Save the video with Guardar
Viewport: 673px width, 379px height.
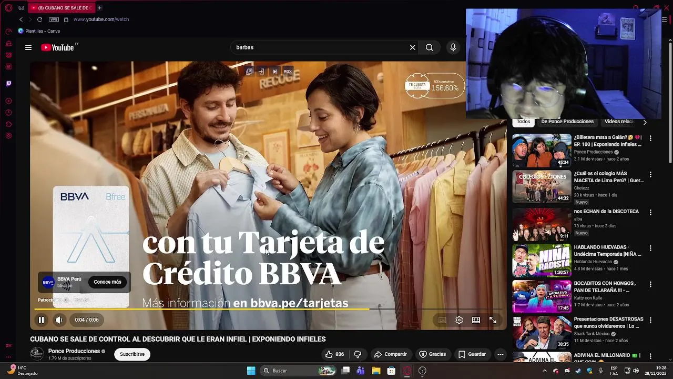pos(472,354)
